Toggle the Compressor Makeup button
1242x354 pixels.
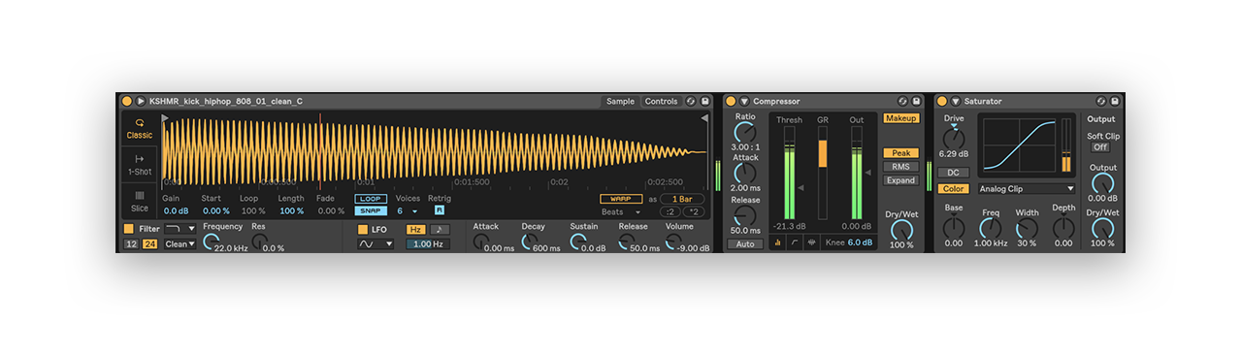click(901, 118)
